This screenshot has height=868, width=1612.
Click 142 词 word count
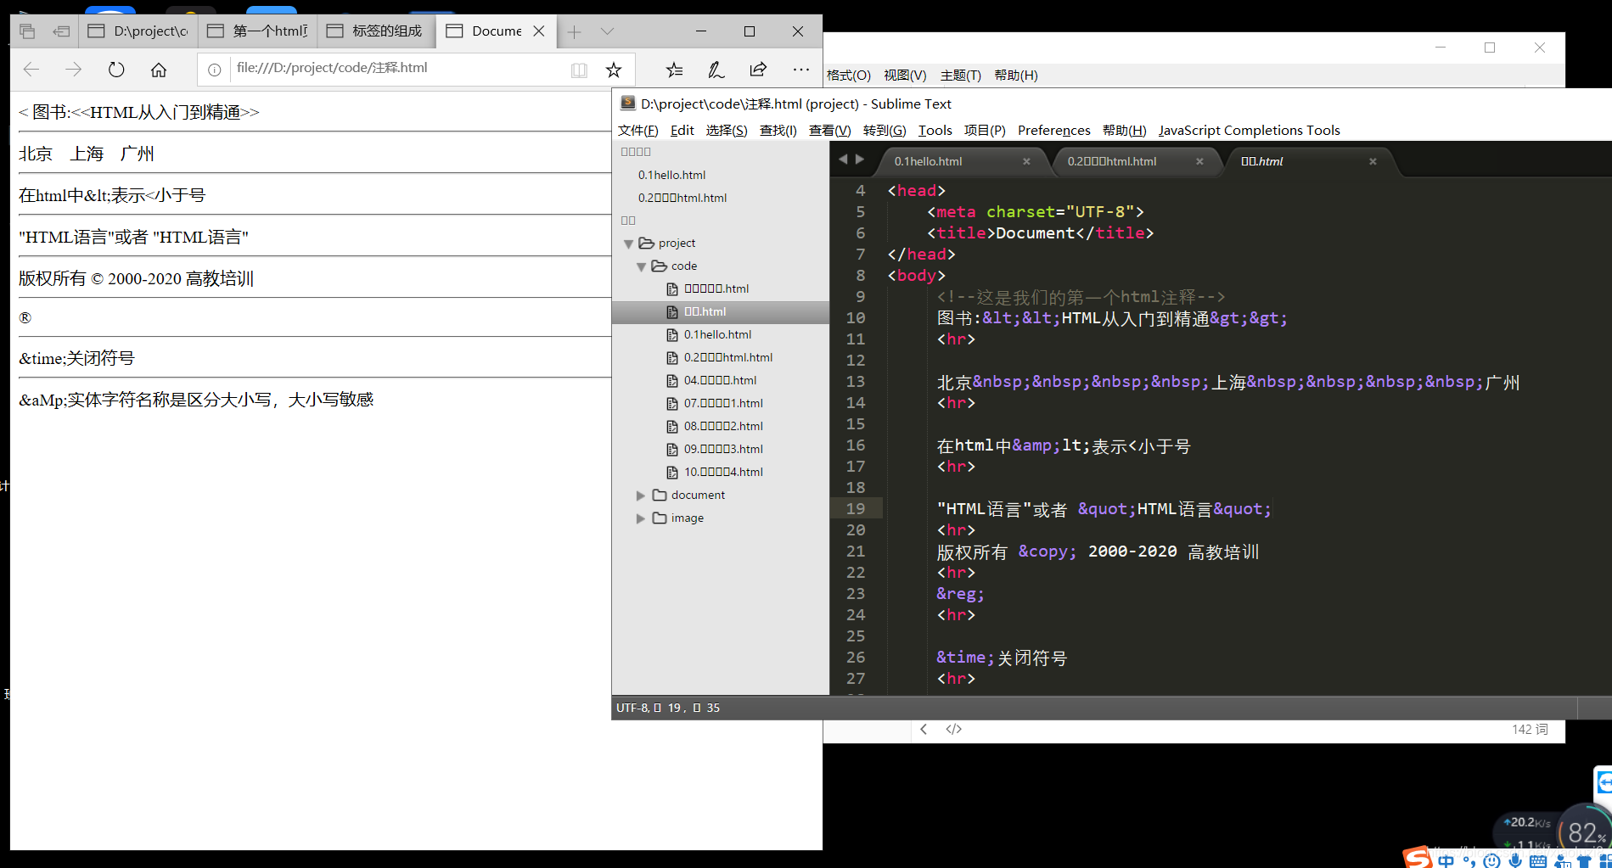point(1530,729)
